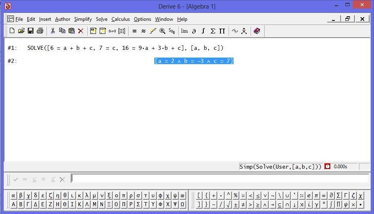Screen dimensions: 374x214
Task: Select the SOLVE expression #1
Action: [x=125, y=48]
